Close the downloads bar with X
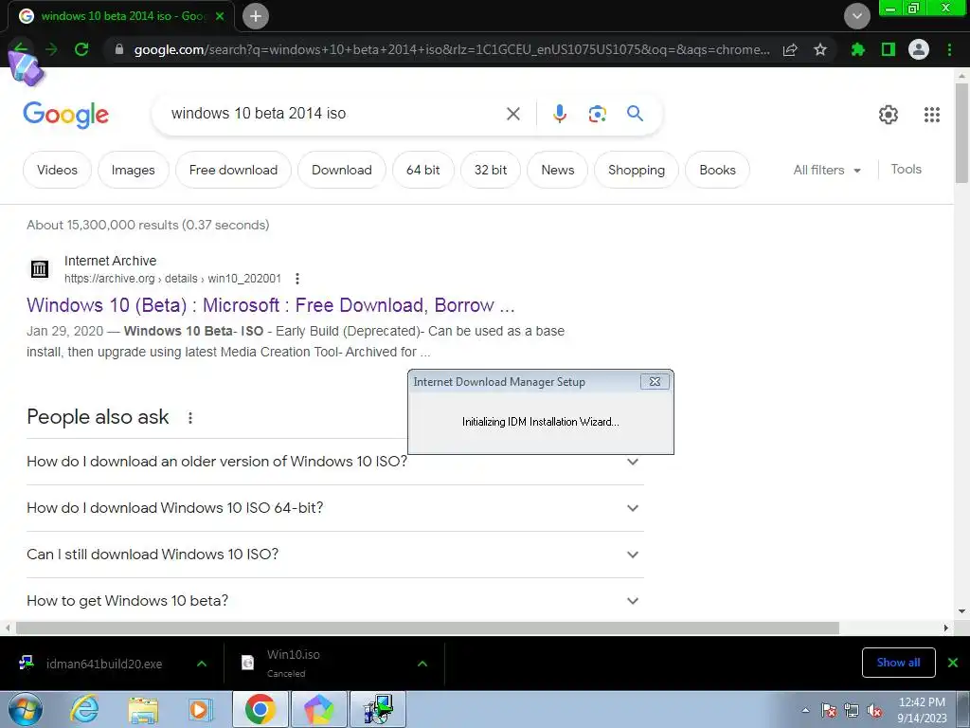970x728 pixels. (953, 663)
